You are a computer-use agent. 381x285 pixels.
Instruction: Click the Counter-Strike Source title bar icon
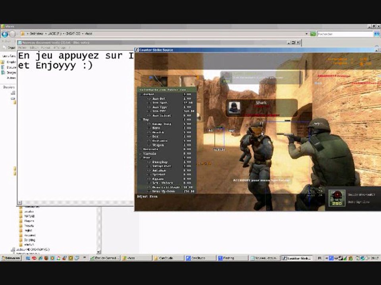[x=137, y=50]
